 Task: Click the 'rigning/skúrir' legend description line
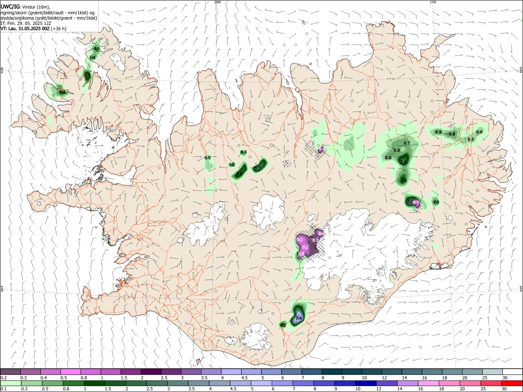(x=48, y=12)
